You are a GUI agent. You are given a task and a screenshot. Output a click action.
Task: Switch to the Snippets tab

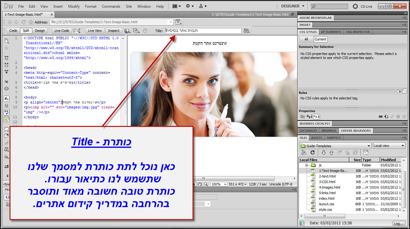point(334,138)
